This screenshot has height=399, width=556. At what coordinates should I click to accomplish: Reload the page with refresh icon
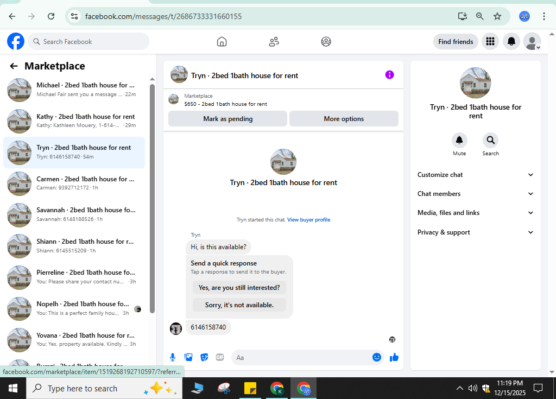(x=51, y=16)
